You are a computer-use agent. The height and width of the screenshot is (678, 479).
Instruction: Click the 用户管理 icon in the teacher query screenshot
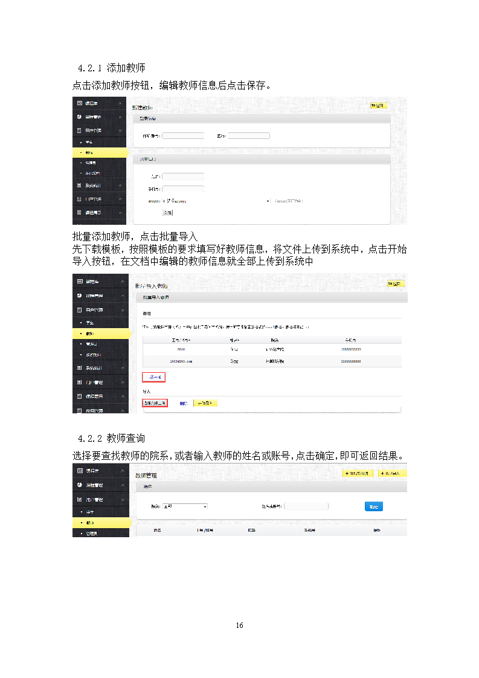80,499
